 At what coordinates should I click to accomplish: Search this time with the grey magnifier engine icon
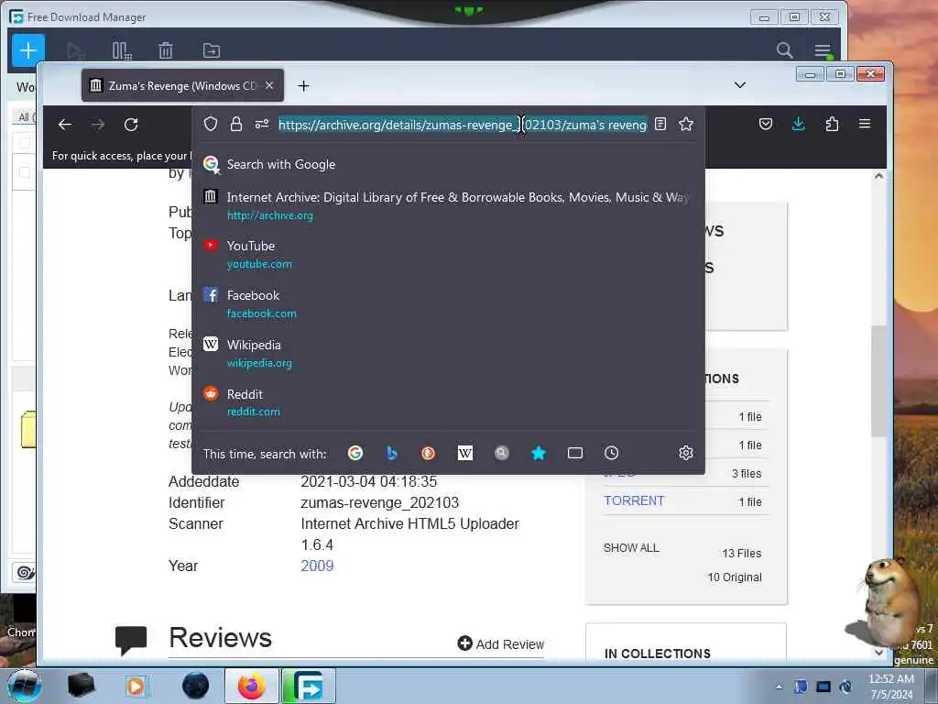pyautogui.click(x=502, y=453)
